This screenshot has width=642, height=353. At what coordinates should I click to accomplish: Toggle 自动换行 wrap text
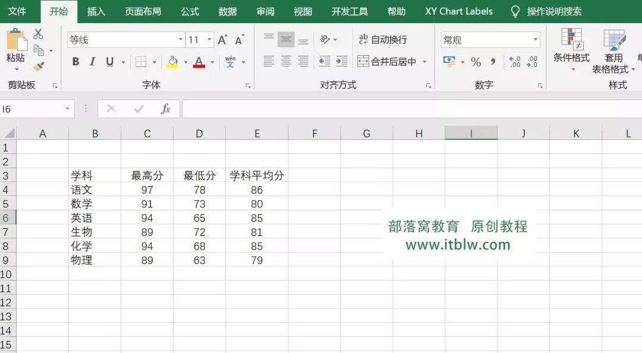point(383,40)
